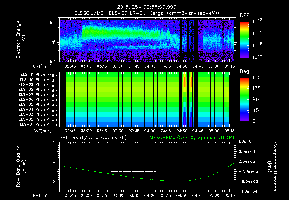Click the 02:45 tick under the bottom plot

click(x=70, y=195)
